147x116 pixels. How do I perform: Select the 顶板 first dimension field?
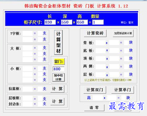click(100, 58)
